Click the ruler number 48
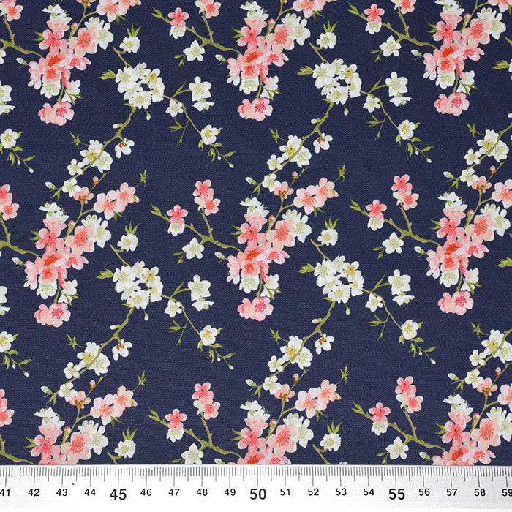512x512 pixels. pos(202,494)
